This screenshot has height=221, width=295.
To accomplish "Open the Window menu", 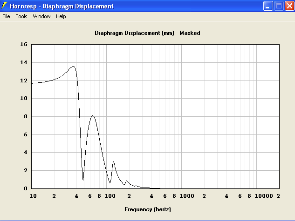I will click(41, 16).
